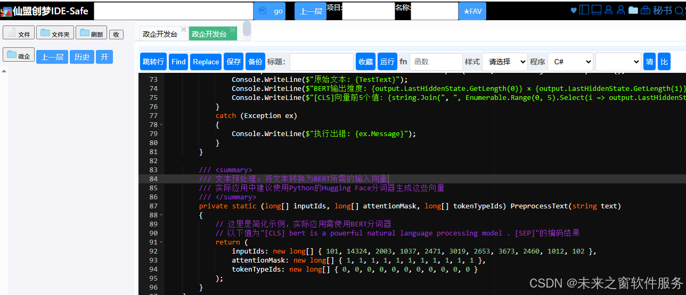Screen dimensions: 686x295
Task: Click the Find button
Action: point(178,62)
